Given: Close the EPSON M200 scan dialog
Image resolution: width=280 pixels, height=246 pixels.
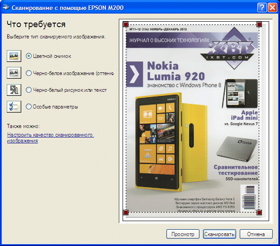Looking at the screenshot, I should (x=272, y=8).
